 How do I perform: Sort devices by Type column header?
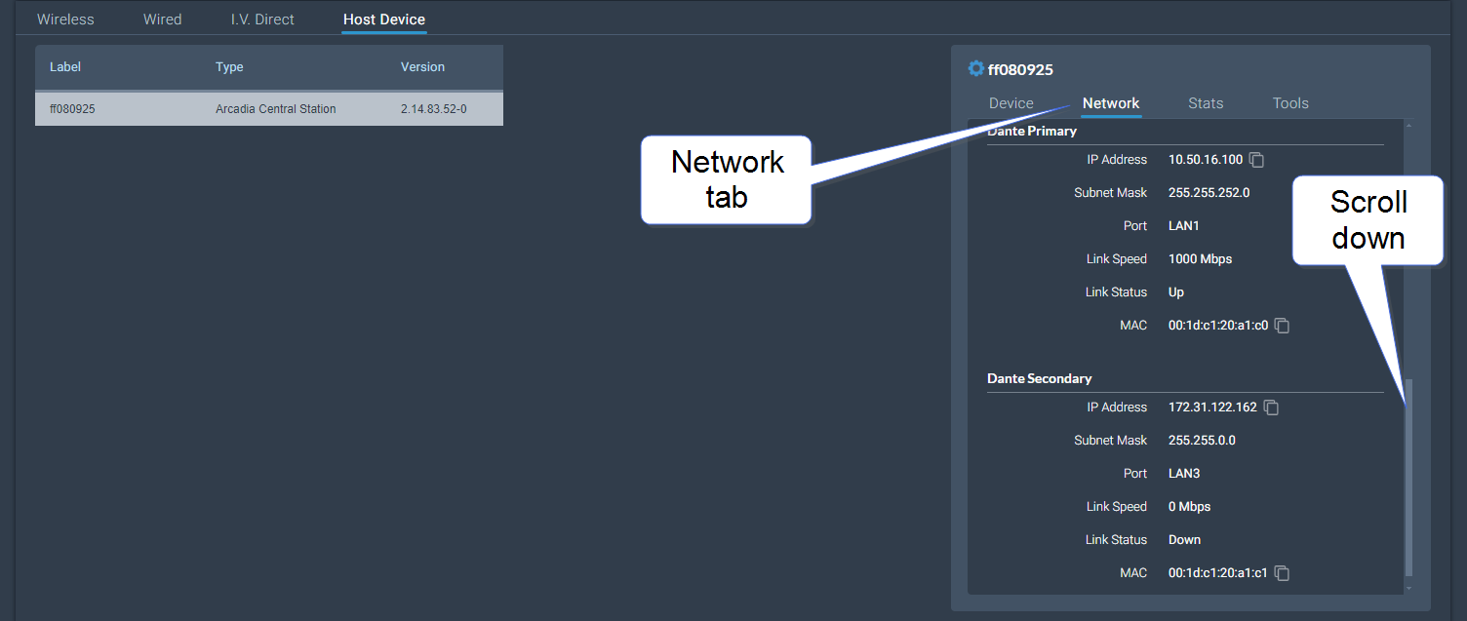(x=229, y=67)
